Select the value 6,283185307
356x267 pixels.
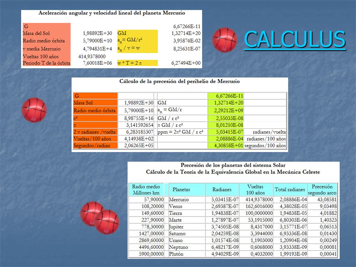(x=140, y=132)
